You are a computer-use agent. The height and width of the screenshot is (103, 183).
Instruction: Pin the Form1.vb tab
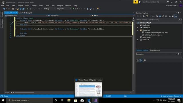click(x=14, y=13)
